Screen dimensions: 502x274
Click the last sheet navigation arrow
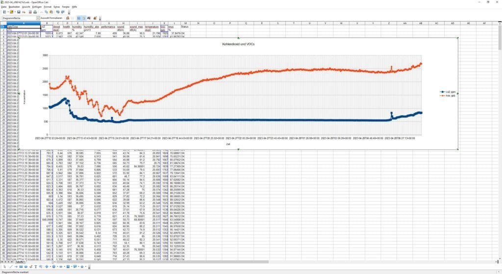coord(12,262)
